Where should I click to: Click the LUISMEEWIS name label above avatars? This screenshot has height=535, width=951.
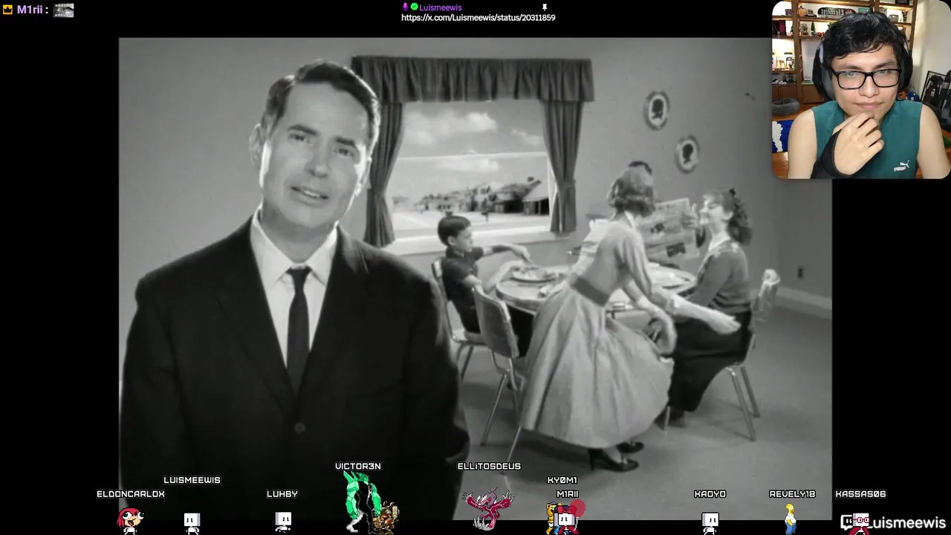pyautogui.click(x=192, y=480)
